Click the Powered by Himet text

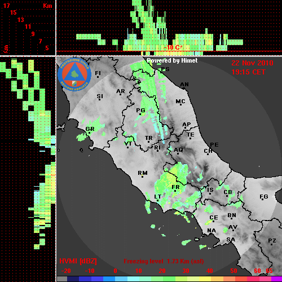click(x=172, y=60)
